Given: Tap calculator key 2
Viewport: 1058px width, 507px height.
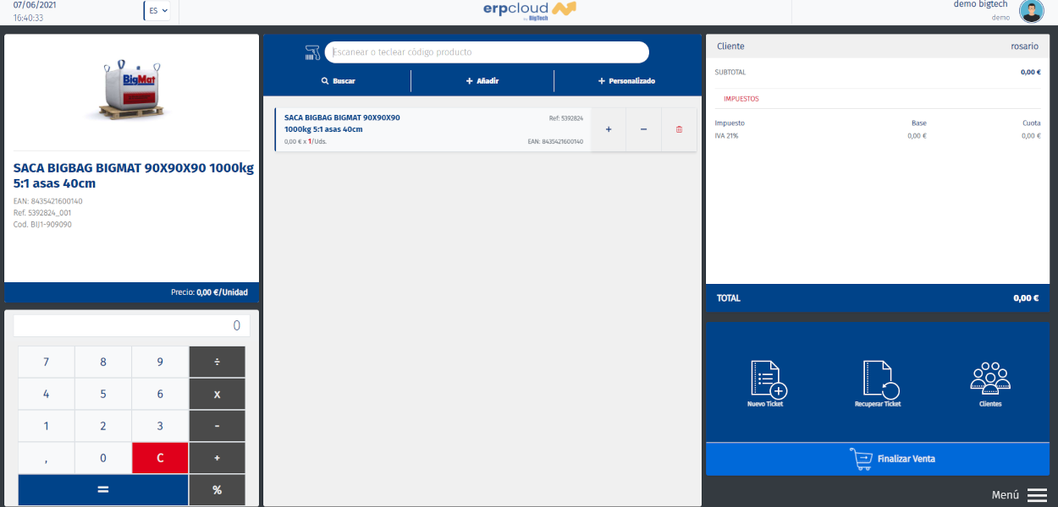Looking at the screenshot, I should pos(103,426).
